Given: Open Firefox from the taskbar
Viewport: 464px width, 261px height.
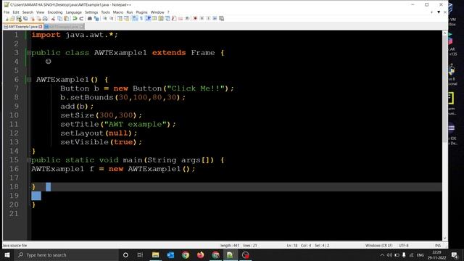Looking at the screenshot, I should coord(200,254).
